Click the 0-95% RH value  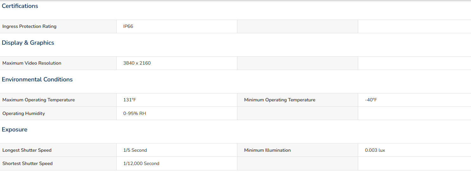(135, 114)
